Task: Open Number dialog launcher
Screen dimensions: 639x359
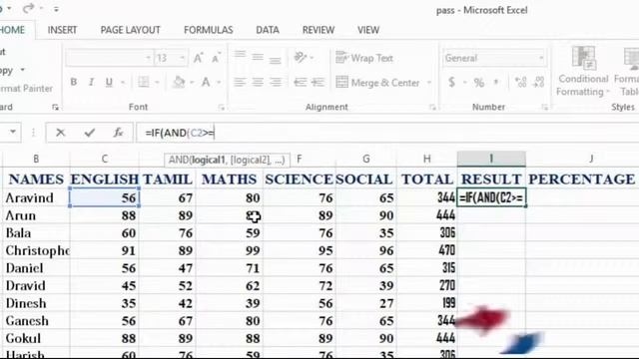Action: (x=544, y=107)
